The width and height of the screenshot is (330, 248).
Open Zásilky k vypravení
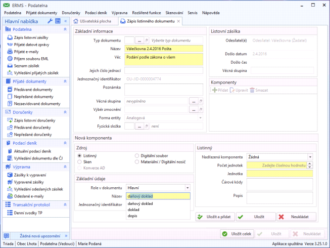coord(30,175)
